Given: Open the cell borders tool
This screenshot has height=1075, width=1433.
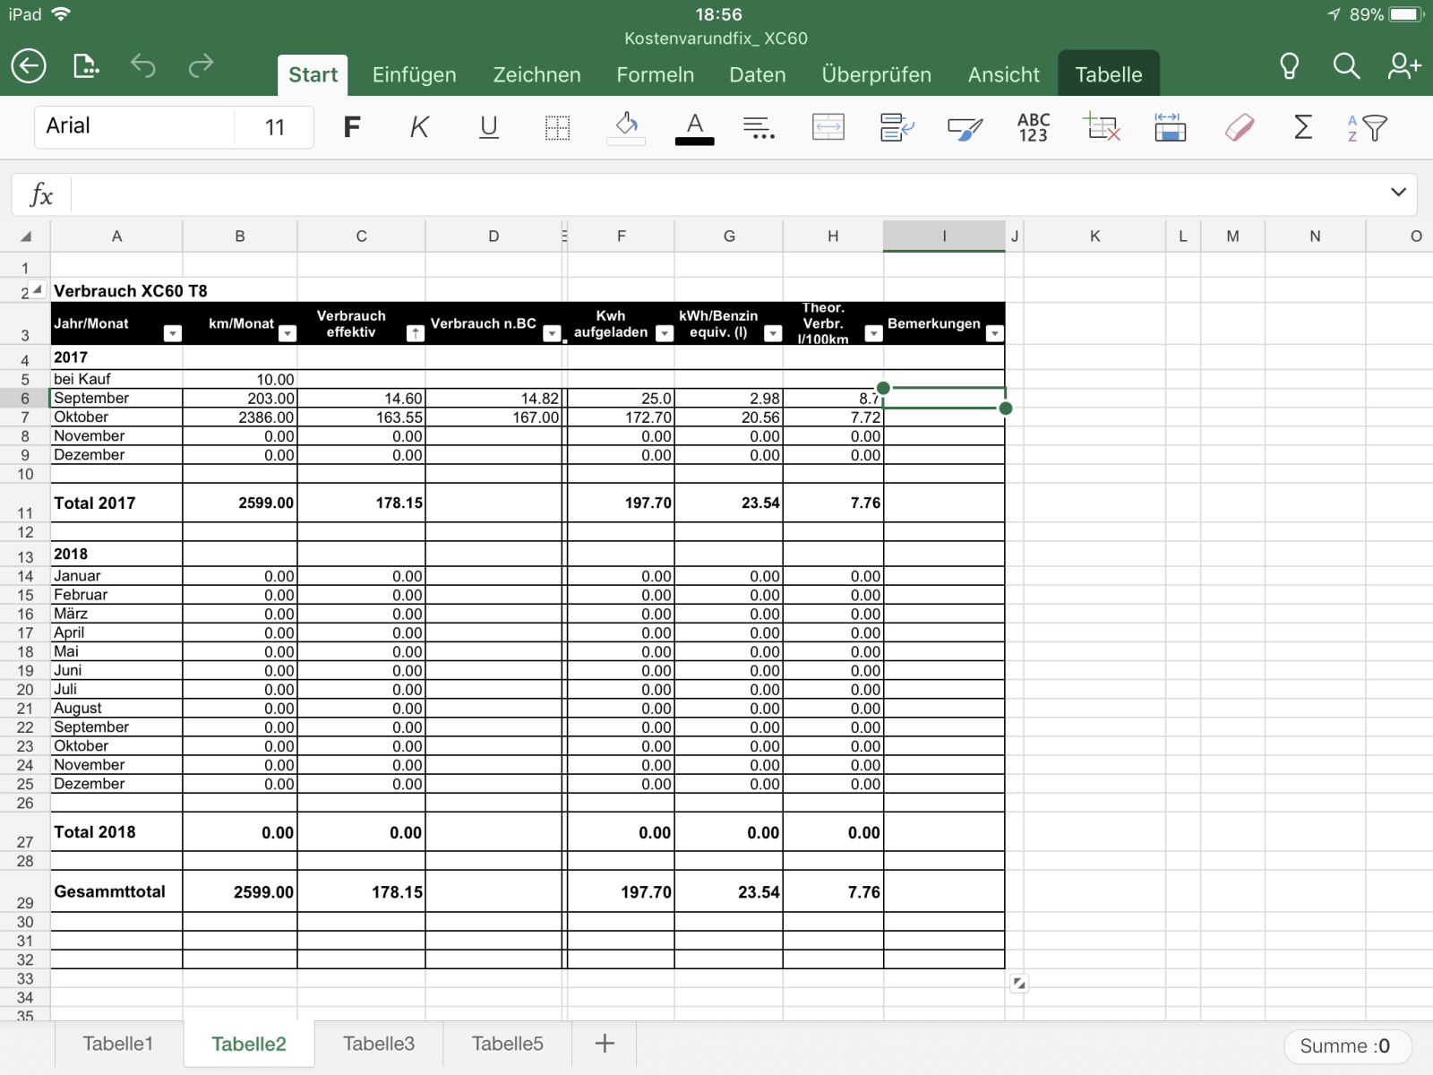Looking at the screenshot, I should 557,128.
